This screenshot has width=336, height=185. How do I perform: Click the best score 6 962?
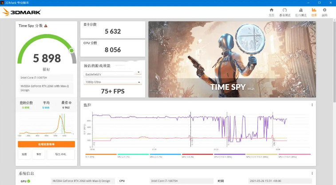66,108
